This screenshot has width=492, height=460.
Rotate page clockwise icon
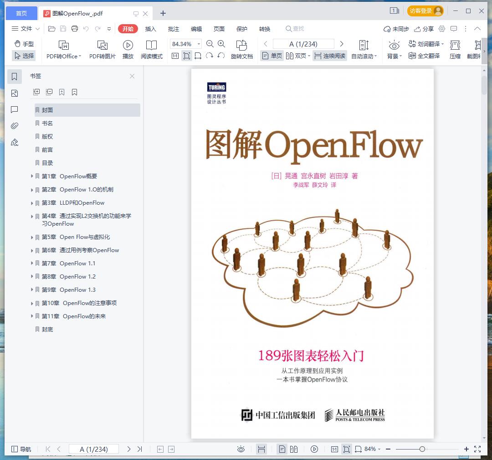click(209, 56)
